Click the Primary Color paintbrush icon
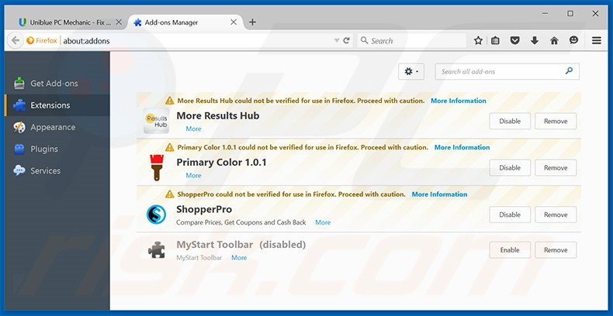This screenshot has width=613, height=316. [x=157, y=167]
